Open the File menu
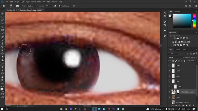 7,2
